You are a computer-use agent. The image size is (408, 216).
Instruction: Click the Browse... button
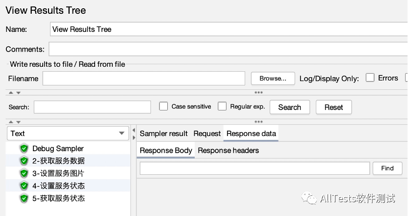[273, 78]
